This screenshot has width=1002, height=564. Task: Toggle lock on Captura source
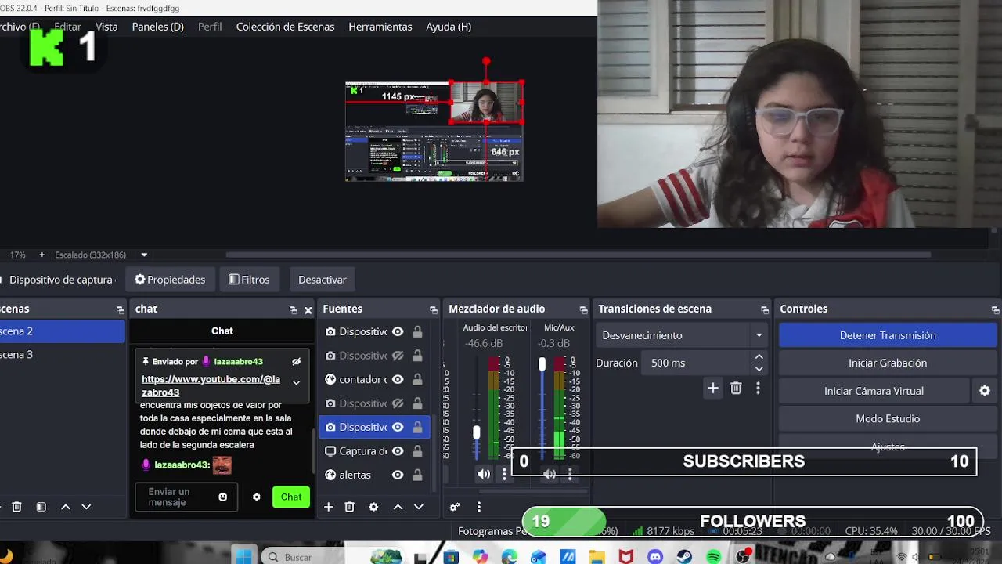click(417, 451)
